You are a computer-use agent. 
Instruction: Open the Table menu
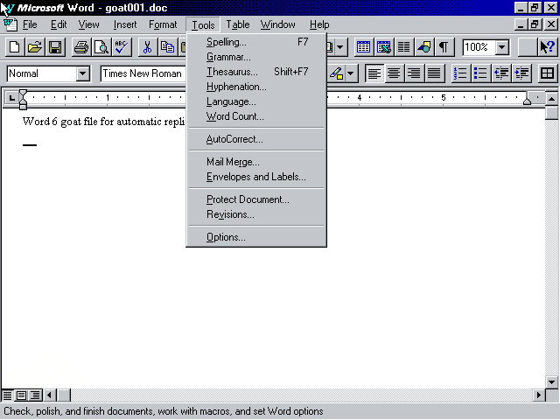coord(237,24)
